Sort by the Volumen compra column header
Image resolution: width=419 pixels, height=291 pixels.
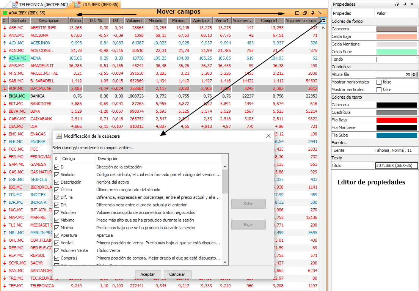(x=301, y=20)
